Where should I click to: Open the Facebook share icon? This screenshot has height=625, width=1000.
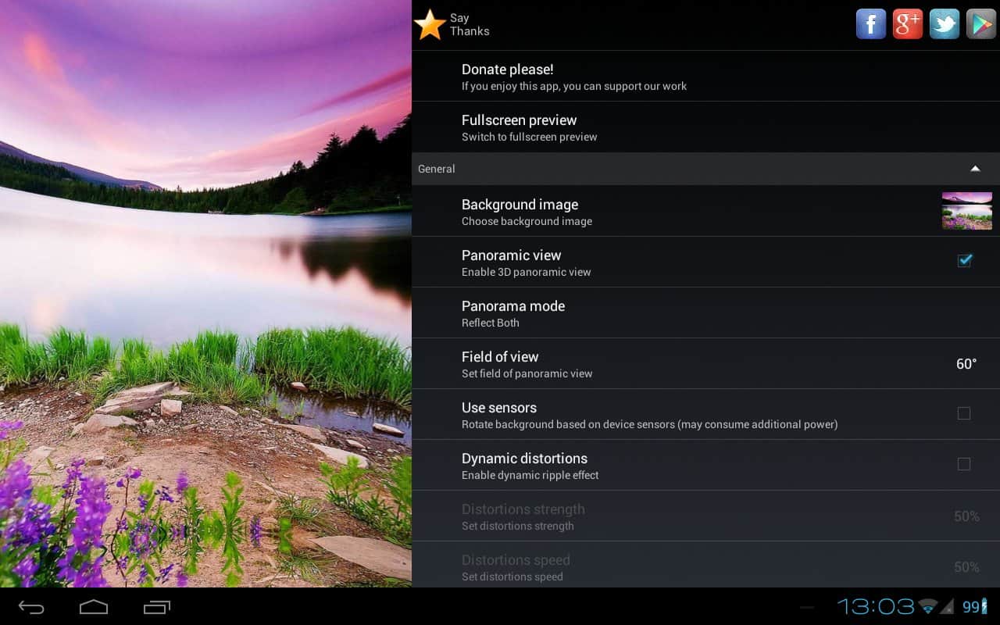point(871,24)
